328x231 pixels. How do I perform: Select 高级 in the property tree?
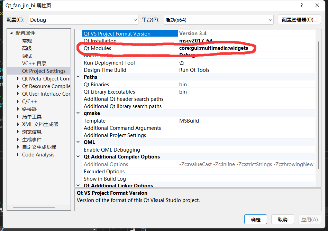tap(27, 48)
